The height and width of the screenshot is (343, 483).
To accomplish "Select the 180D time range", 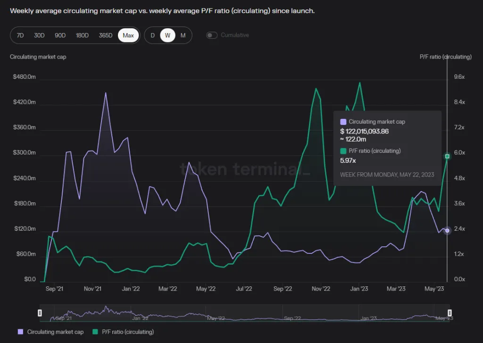I will [82, 35].
